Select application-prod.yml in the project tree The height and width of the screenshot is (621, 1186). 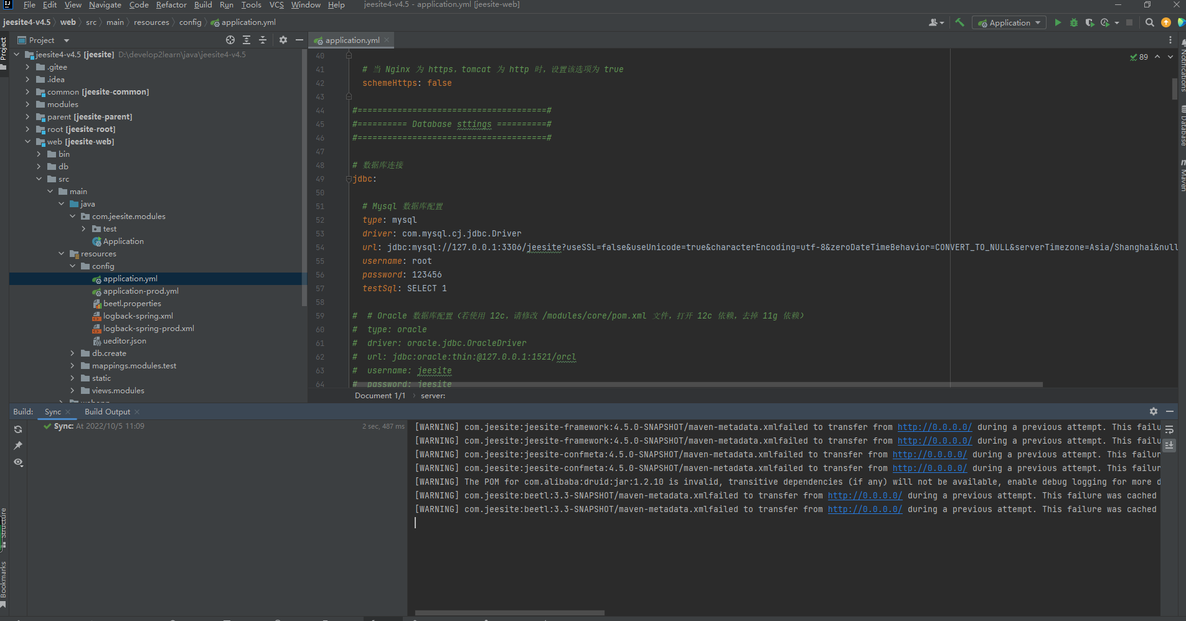pyautogui.click(x=141, y=291)
